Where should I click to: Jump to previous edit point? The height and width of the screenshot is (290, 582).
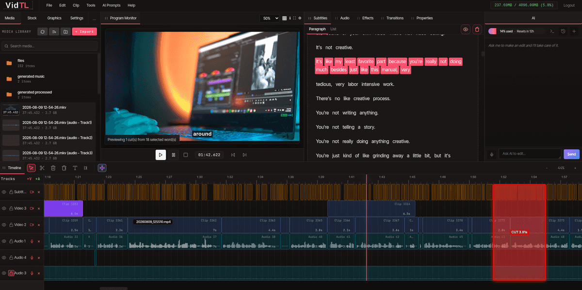[x=233, y=155]
